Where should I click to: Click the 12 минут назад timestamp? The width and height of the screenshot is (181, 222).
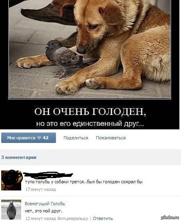(41, 218)
